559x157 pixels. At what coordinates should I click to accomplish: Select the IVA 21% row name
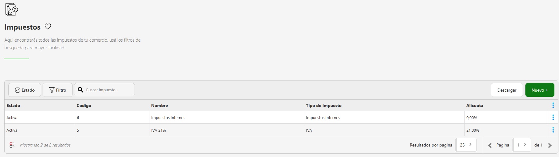pyautogui.click(x=159, y=130)
